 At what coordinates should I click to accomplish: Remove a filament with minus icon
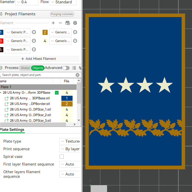click(60, 23)
